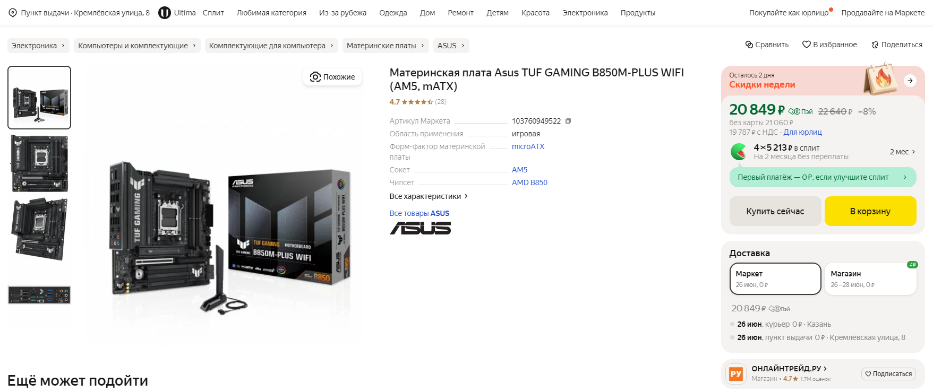Open the Электроника top menu category
Screen dimensions: 933x392
585,13
